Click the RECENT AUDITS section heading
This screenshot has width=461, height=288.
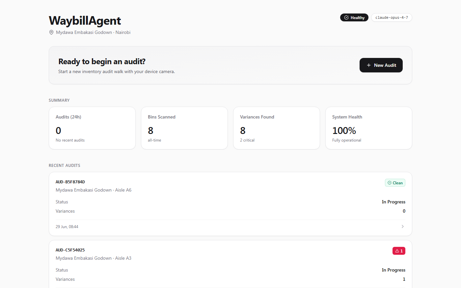(x=65, y=166)
